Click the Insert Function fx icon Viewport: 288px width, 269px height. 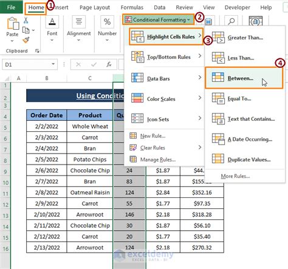(x=109, y=64)
